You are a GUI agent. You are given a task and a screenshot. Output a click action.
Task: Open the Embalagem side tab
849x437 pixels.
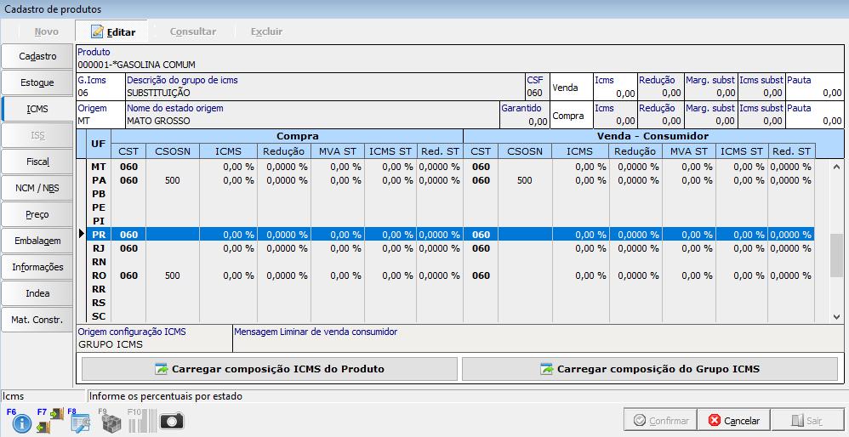(37, 241)
